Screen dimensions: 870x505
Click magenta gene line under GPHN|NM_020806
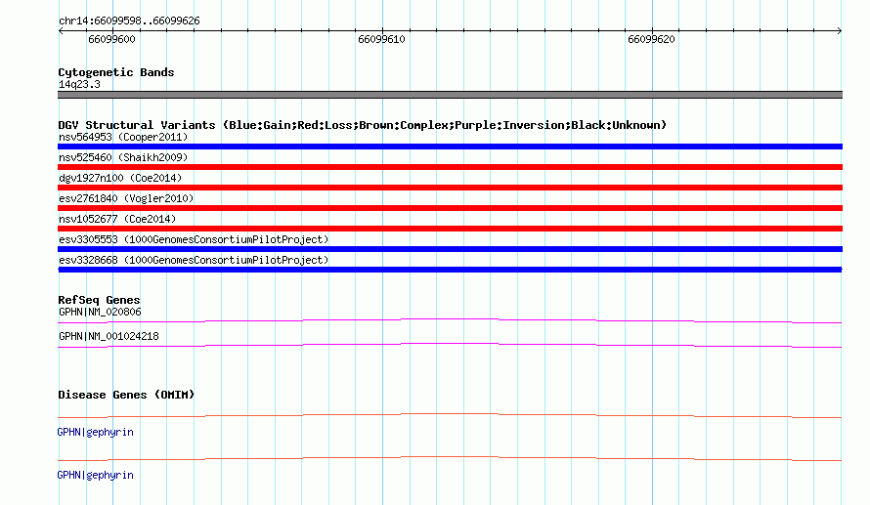coord(450,320)
